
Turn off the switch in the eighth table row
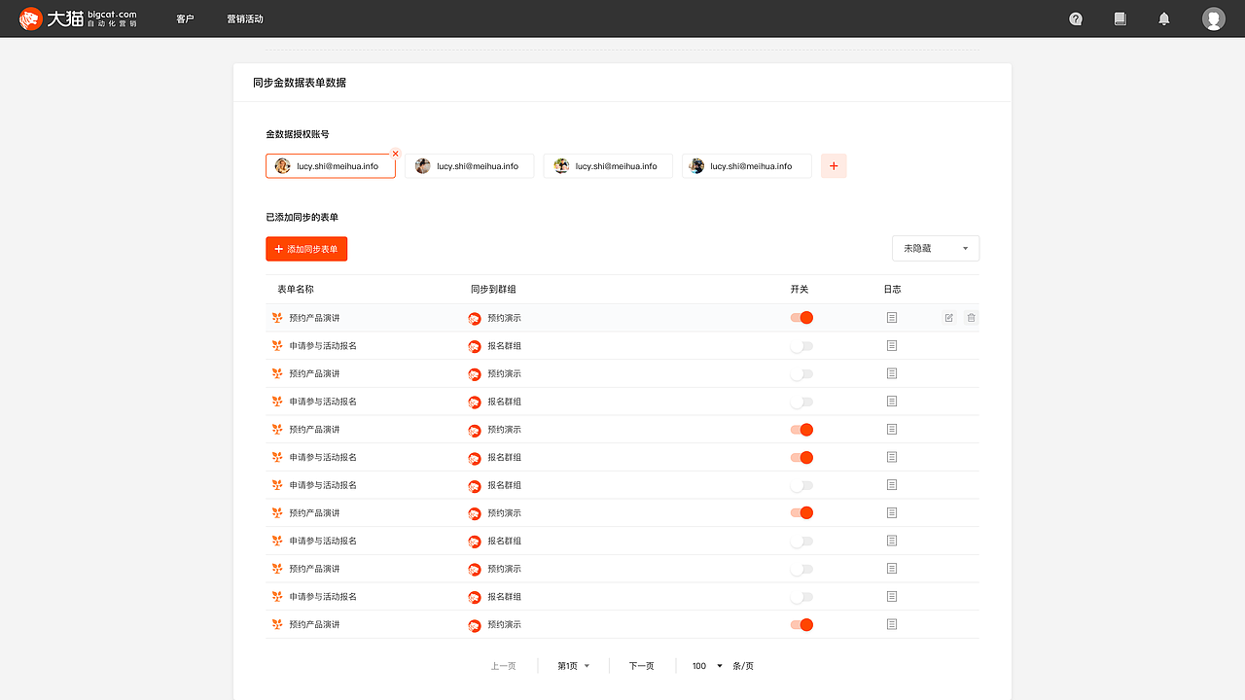coord(801,512)
